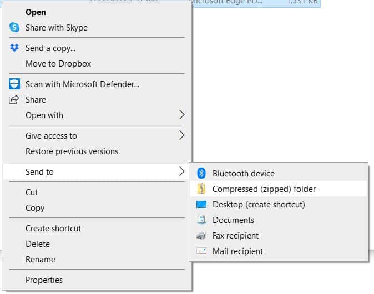Select Give access to
This screenshot has height=294, width=374.
(x=97, y=136)
